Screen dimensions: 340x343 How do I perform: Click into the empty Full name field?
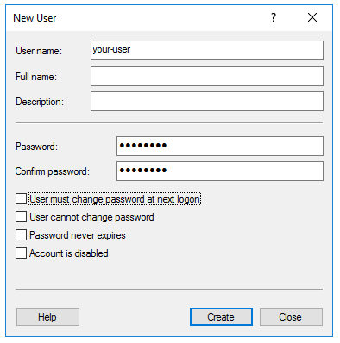coord(207,77)
